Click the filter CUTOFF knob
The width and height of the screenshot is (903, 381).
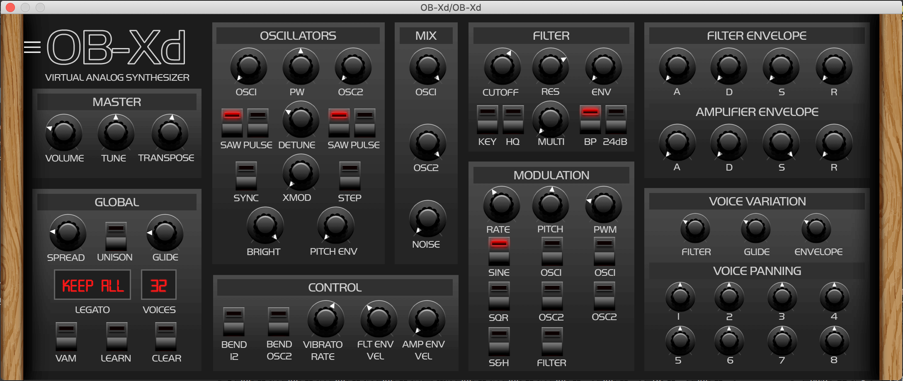coord(502,66)
